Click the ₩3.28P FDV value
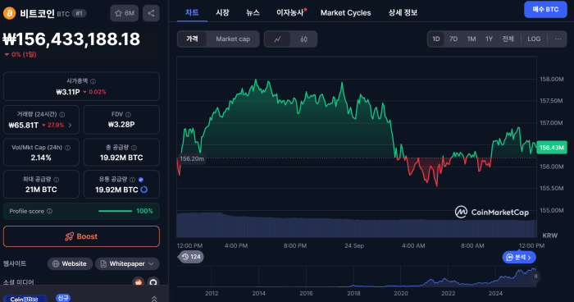The height and width of the screenshot is (302, 574). (121, 125)
